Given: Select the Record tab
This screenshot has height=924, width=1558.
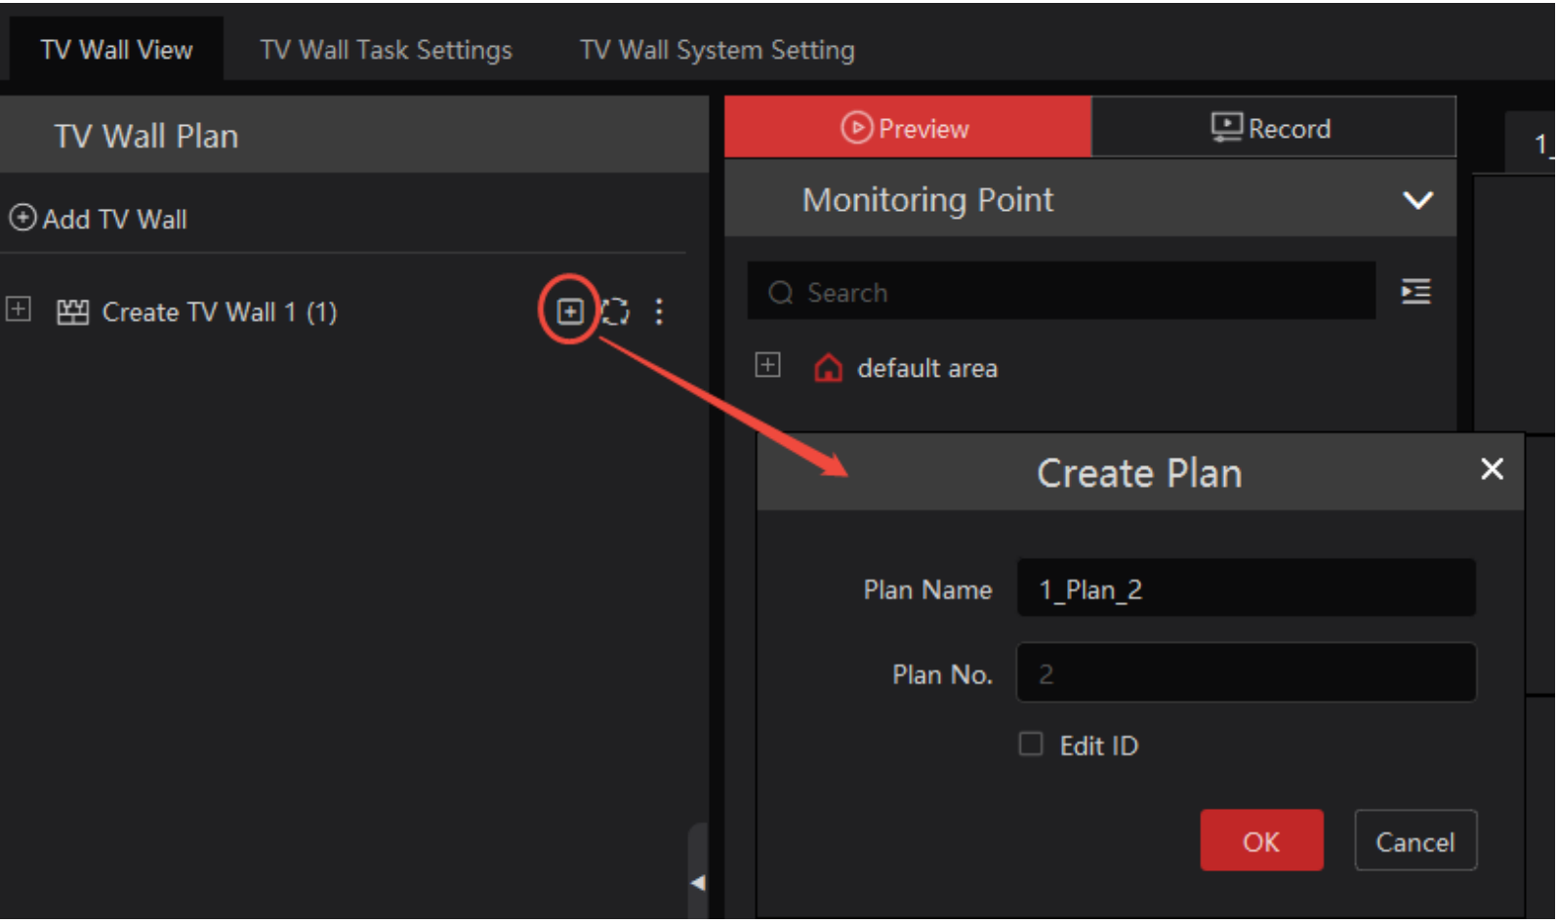Looking at the screenshot, I should point(1273,127).
